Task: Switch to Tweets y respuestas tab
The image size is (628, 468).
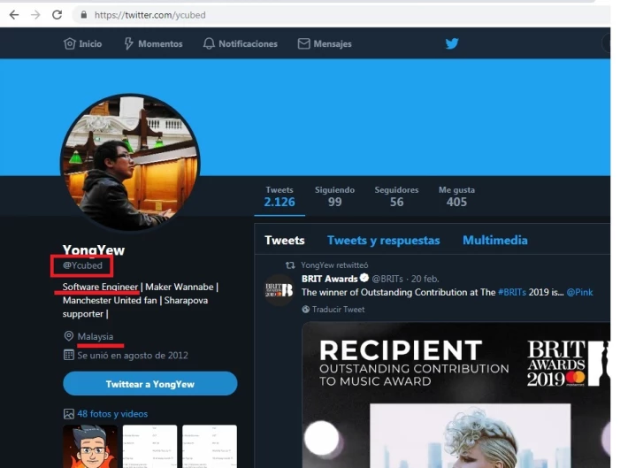Action: point(384,241)
